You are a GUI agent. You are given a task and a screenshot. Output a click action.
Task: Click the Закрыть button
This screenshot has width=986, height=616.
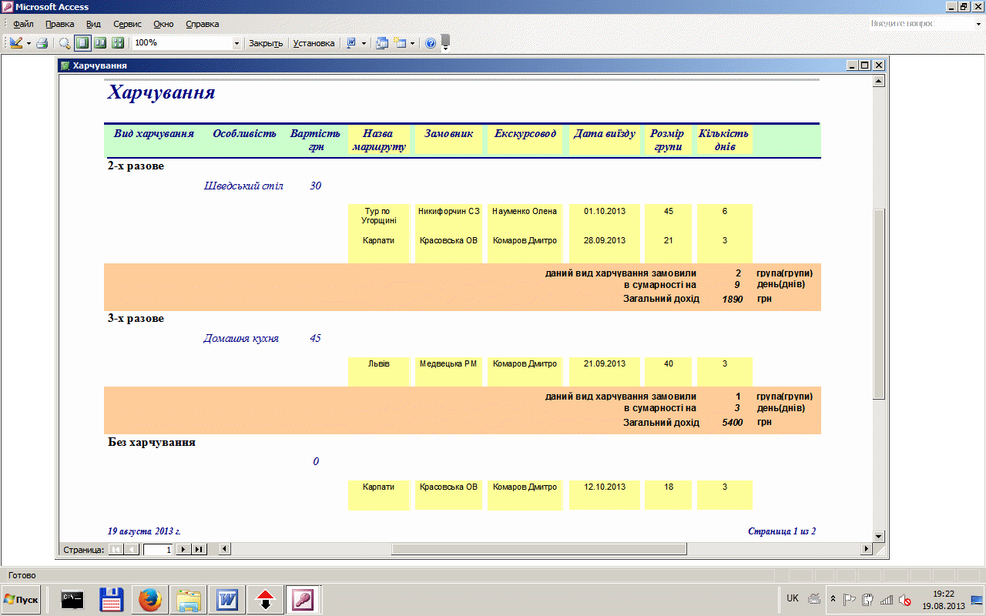click(266, 43)
